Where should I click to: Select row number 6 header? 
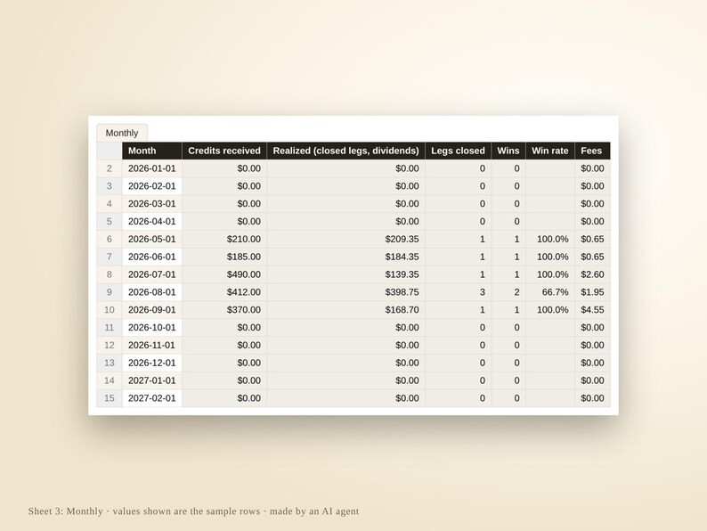[x=110, y=239]
